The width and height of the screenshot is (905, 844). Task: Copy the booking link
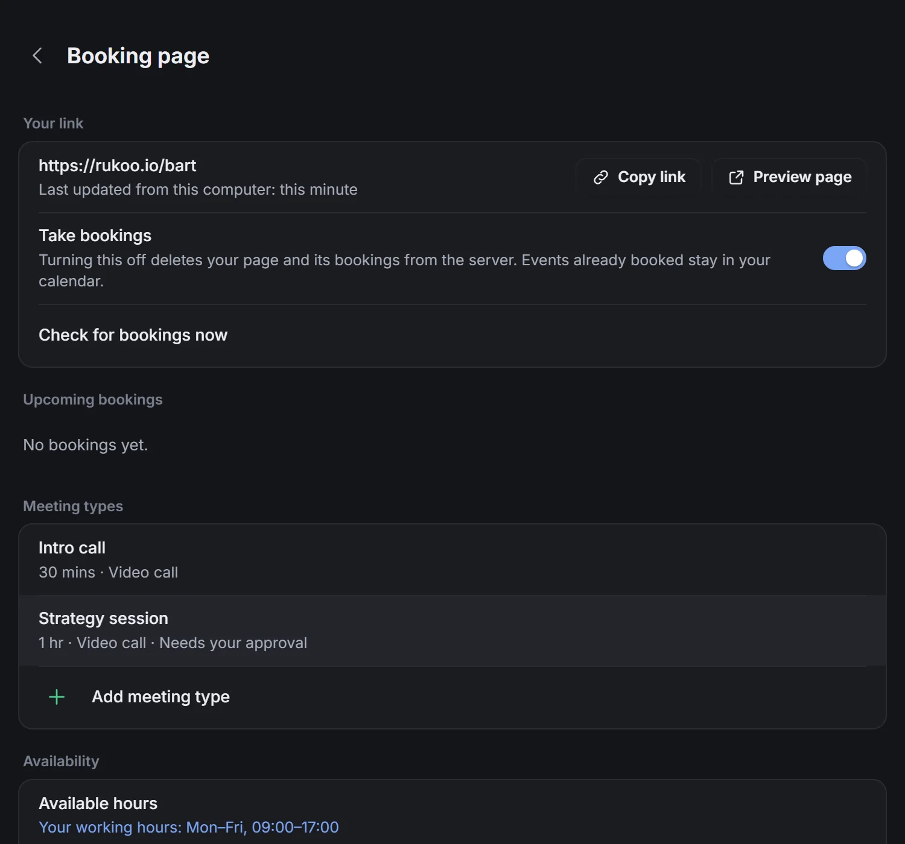point(638,177)
